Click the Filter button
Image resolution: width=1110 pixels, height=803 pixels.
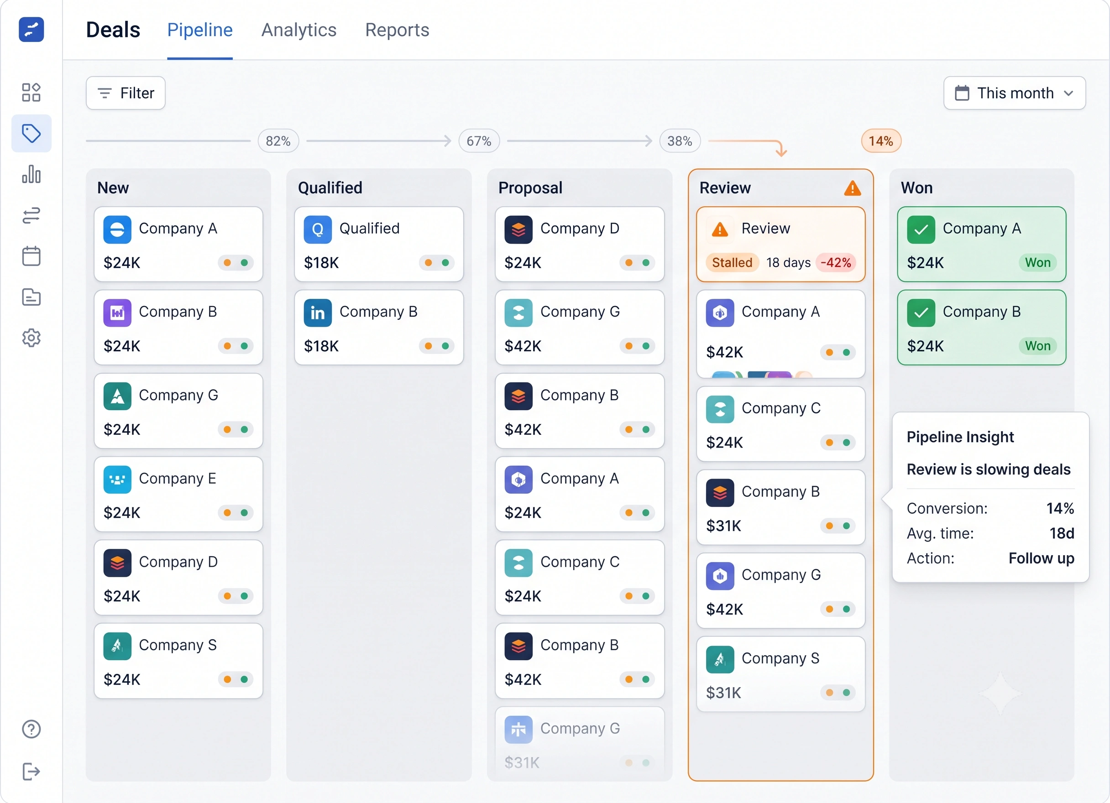pyautogui.click(x=126, y=93)
